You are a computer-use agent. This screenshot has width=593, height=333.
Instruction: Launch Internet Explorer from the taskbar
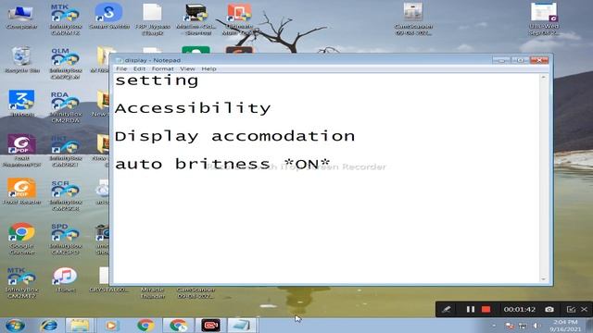pyautogui.click(x=49, y=325)
